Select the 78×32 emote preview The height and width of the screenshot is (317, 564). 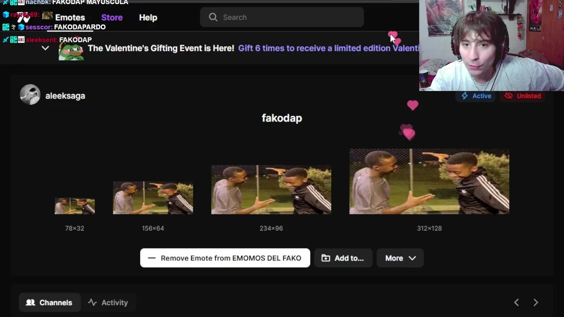(74, 206)
